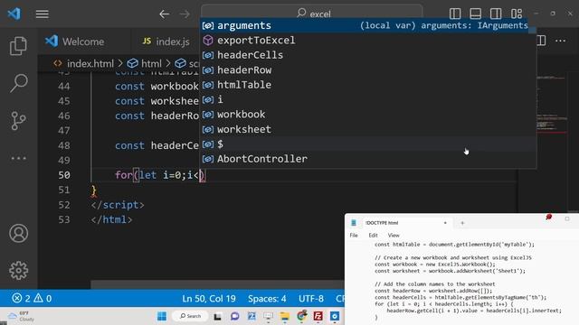Select the exportToExcel suggestion
The height and width of the screenshot is (325, 579).
[x=367, y=40]
